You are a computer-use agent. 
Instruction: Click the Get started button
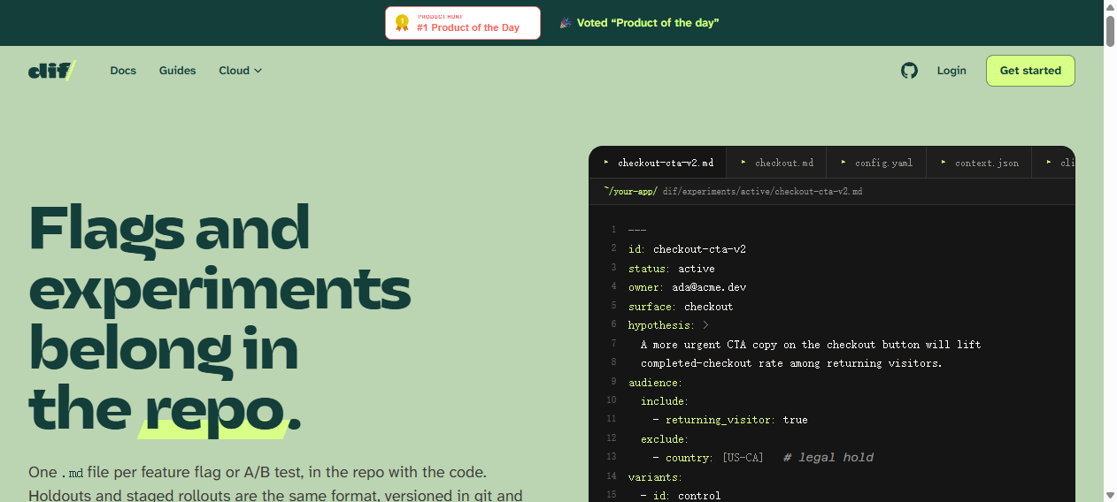1030,71
